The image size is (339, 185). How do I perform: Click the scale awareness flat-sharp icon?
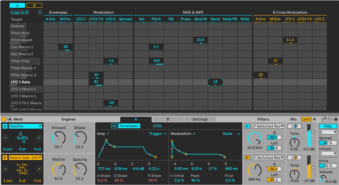click(324, 119)
